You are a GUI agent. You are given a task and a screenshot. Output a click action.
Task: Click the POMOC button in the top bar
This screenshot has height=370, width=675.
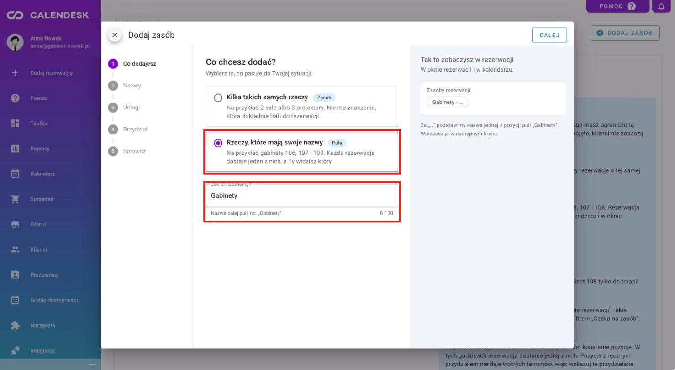pos(617,6)
